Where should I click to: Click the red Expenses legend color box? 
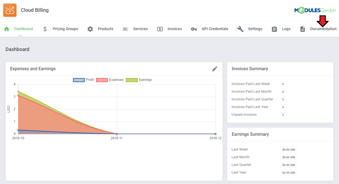[x=102, y=80]
